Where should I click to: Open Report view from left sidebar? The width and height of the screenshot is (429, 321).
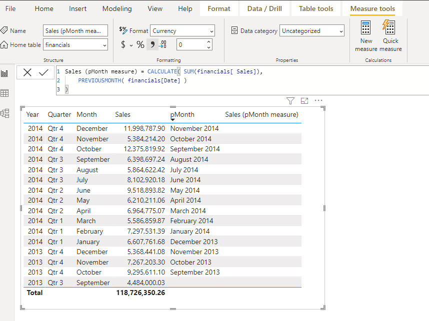4,73
